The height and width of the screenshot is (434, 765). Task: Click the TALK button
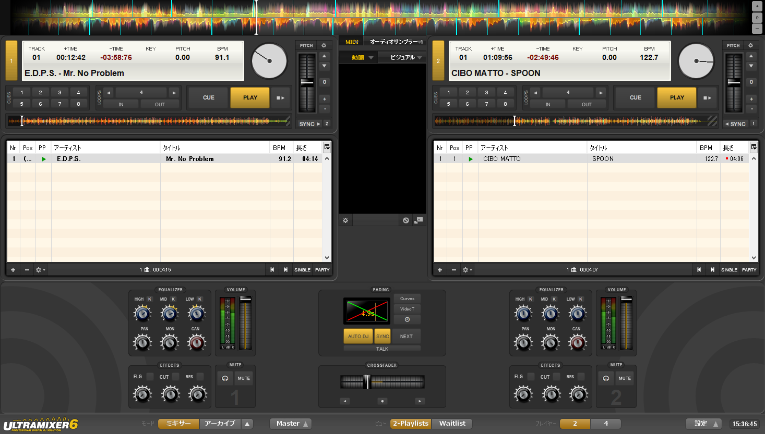click(x=382, y=349)
